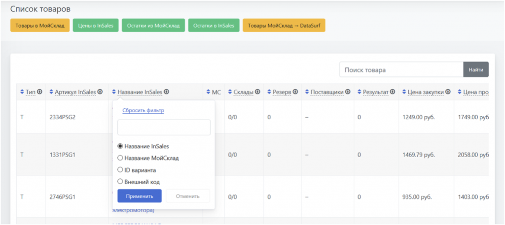The width and height of the screenshot is (505, 225).
Task: Expand the Артикул InSales filter dropdown
Action: pyautogui.click(x=100, y=92)
